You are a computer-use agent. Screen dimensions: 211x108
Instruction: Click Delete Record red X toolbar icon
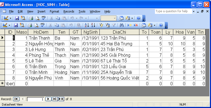tap(136, 25)
